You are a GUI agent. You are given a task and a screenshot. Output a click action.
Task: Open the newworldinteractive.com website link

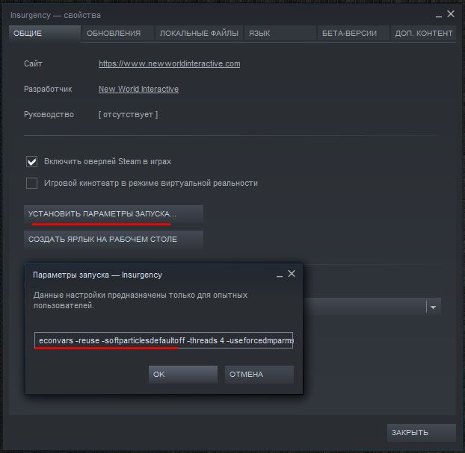[170, 63]
